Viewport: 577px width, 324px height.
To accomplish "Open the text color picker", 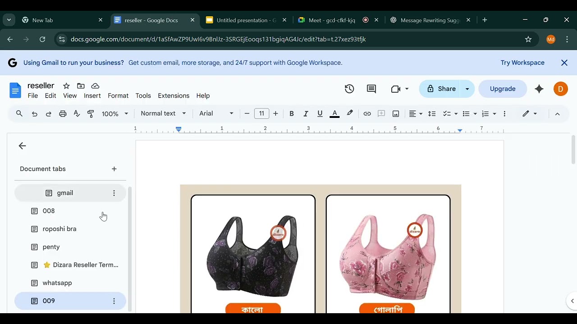I will tap(334, 114).
